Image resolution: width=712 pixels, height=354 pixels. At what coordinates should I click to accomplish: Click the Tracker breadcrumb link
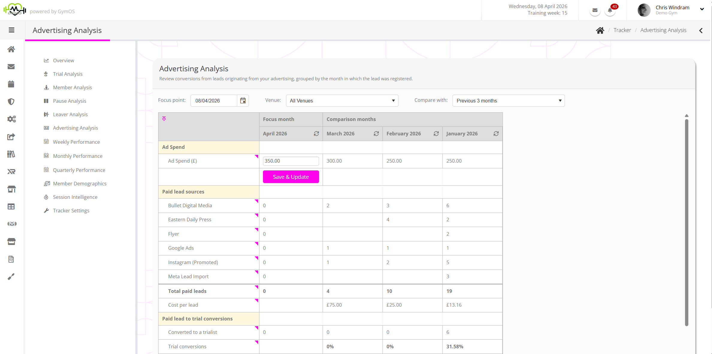pyautogui.click(x=622, y=30)
